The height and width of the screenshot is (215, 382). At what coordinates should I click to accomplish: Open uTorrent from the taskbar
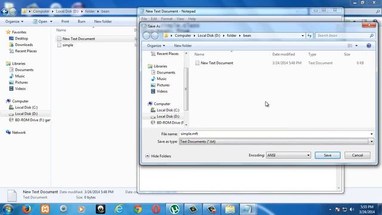pyautogui.click(x=174, y=209)
